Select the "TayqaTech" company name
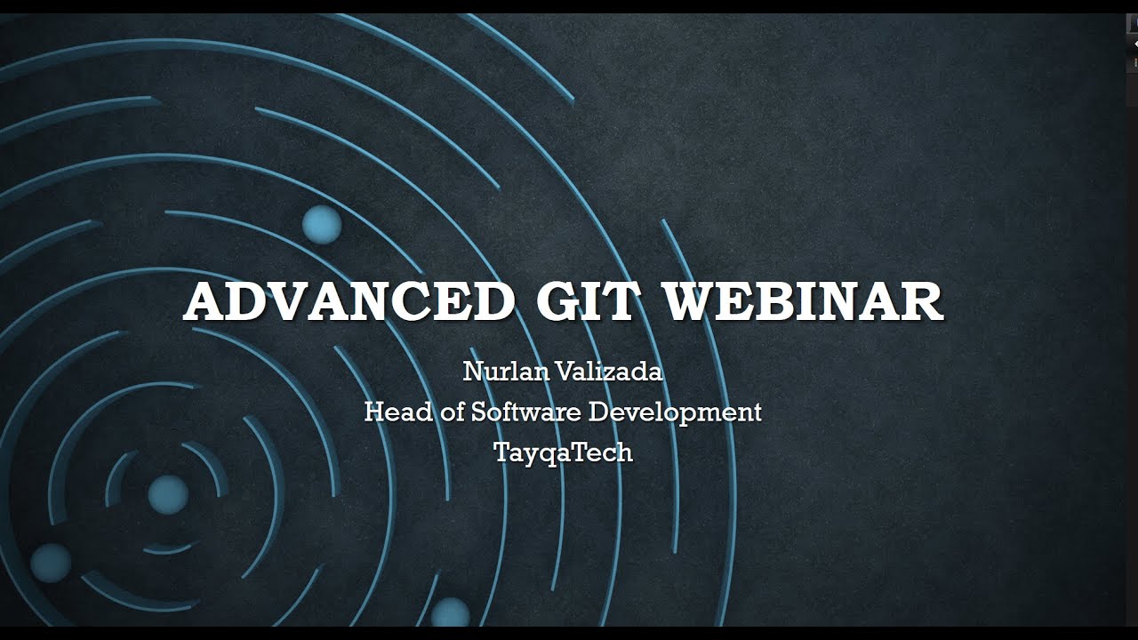 563,452
